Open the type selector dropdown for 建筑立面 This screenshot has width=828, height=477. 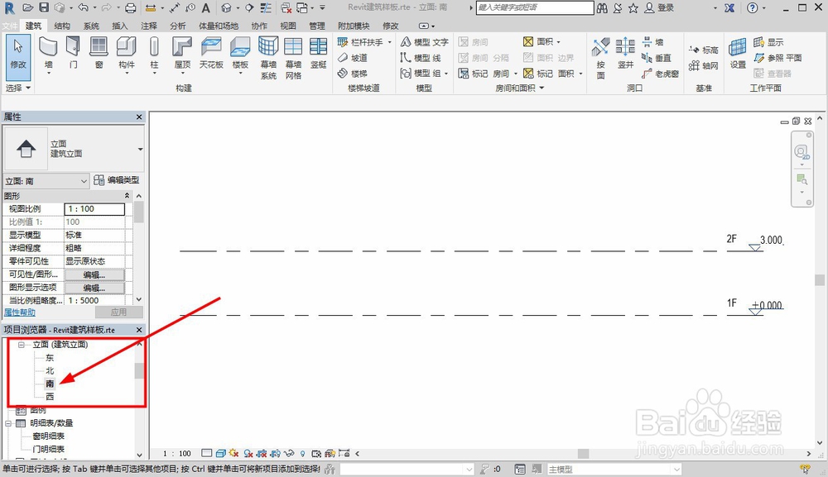coord(140,149)
